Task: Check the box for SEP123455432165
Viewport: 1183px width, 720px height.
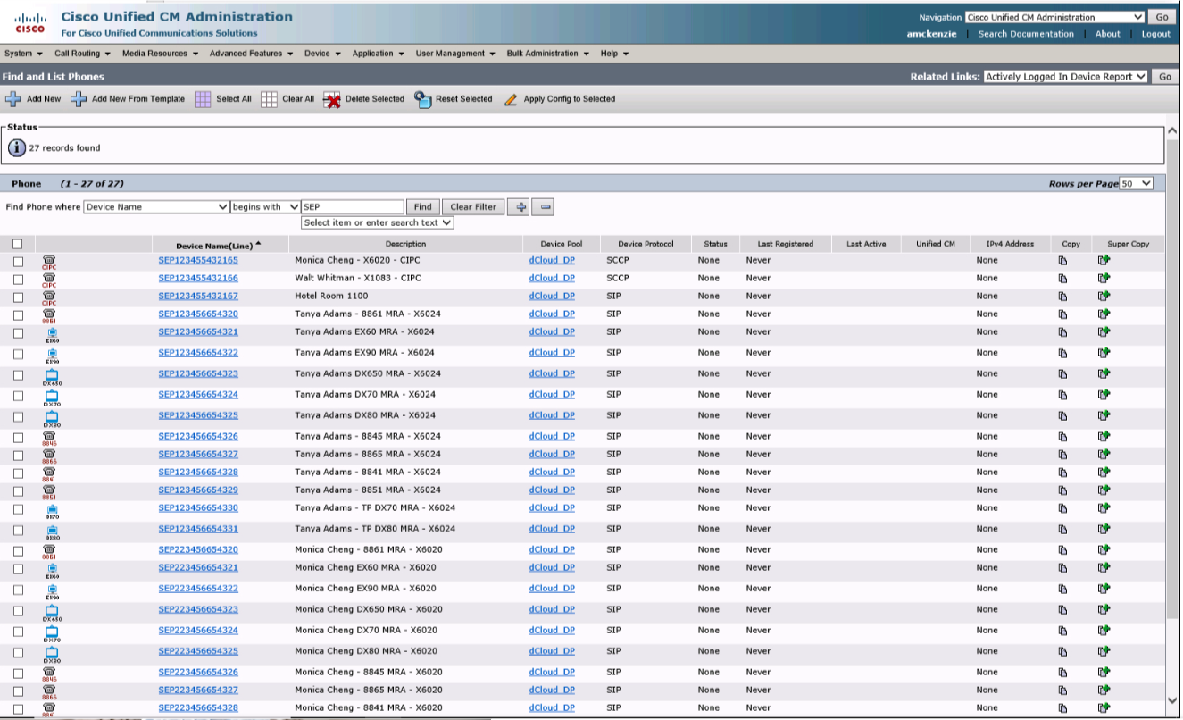Action: point(18,262)
